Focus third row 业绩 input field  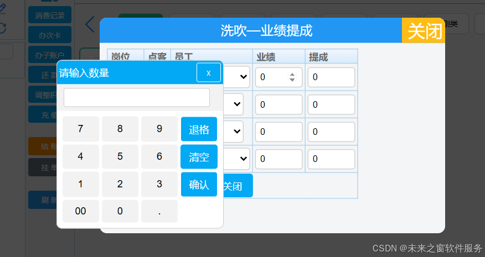click(278, 132)
